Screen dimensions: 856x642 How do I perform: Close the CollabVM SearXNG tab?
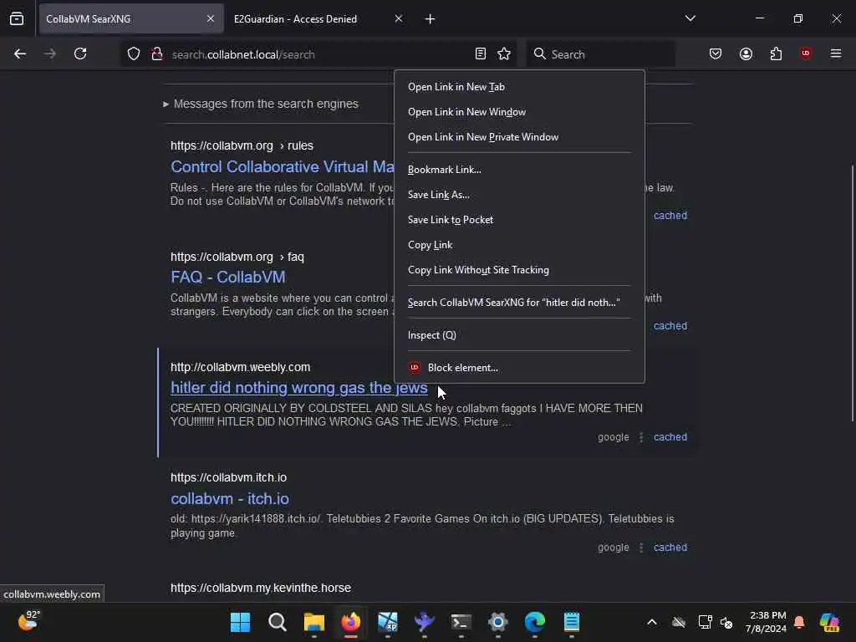(211, 18)
